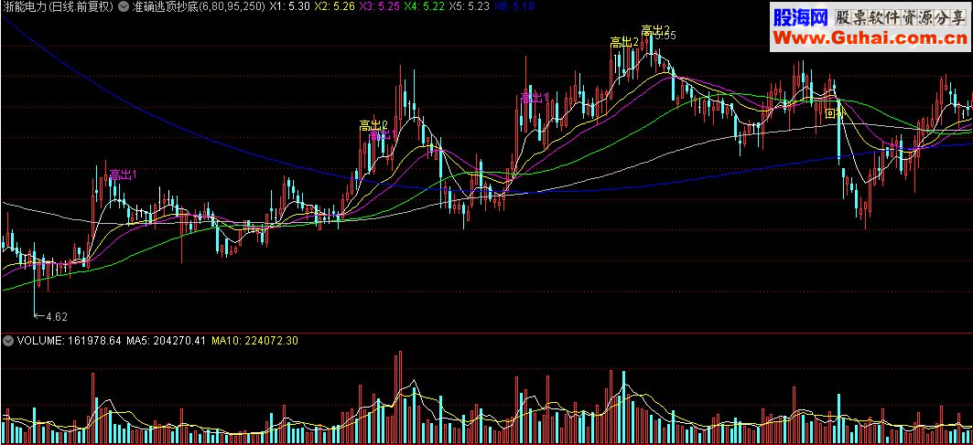Click the yellow X2: 5.26 value
973x445 pixels.
pos(334,6)
